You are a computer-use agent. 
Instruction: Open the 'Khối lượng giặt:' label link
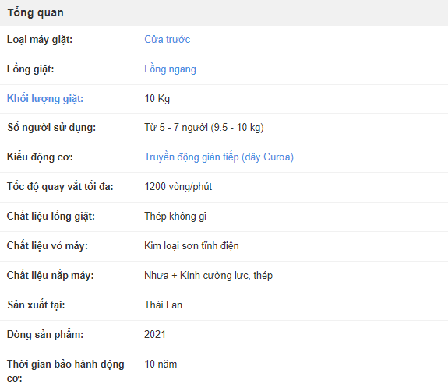tap(45, 99)
